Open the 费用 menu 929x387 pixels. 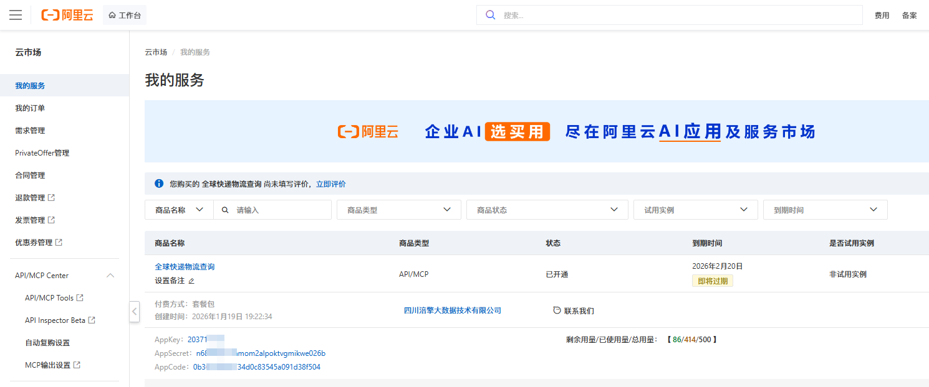pos(882,16)
